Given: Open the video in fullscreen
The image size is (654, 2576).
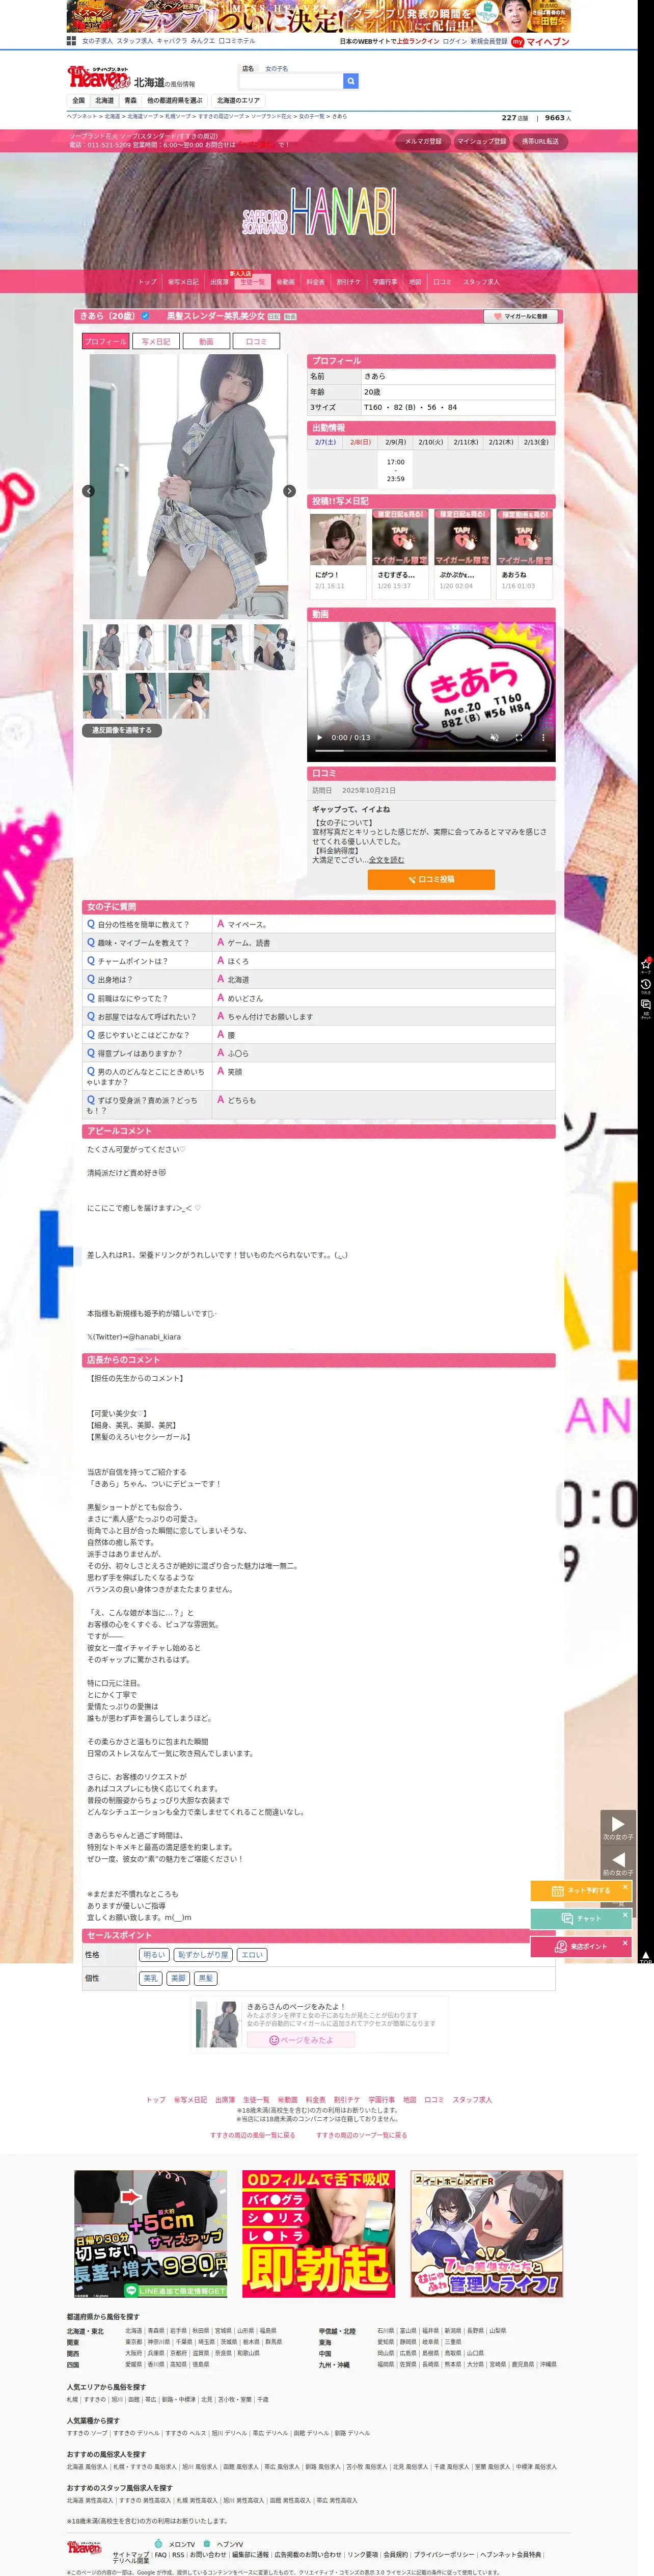Looking at the screenshot, I should 518,737.
